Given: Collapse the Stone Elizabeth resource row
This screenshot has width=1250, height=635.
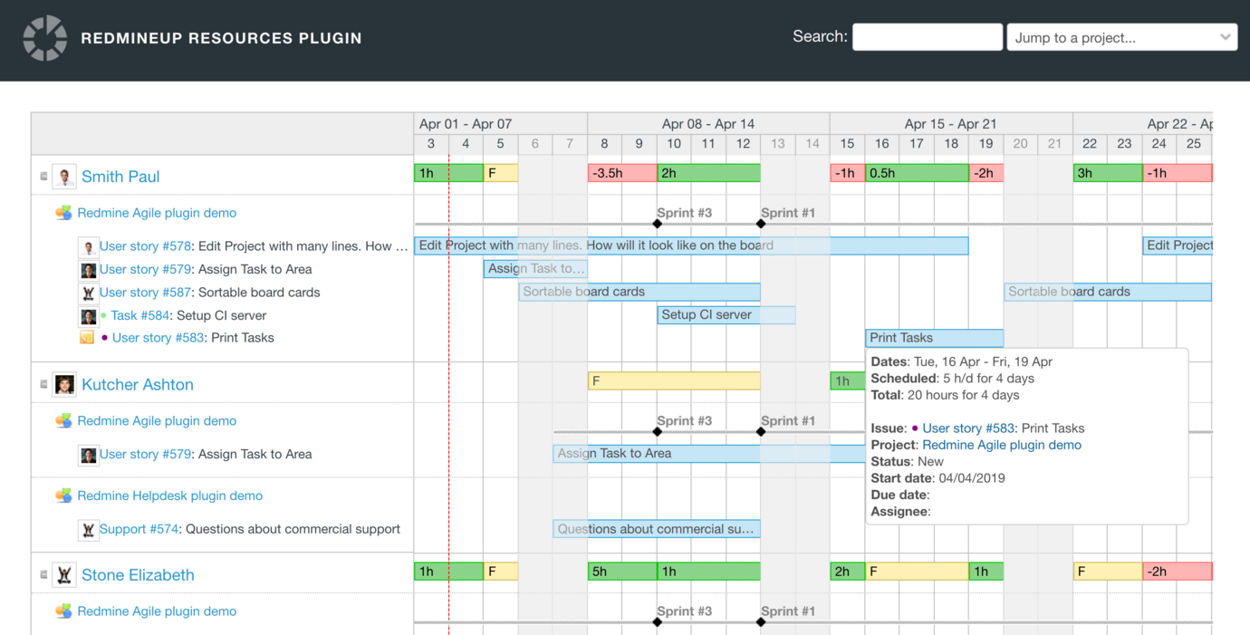Looking at the screenshot, I should [x=43, y=574].
